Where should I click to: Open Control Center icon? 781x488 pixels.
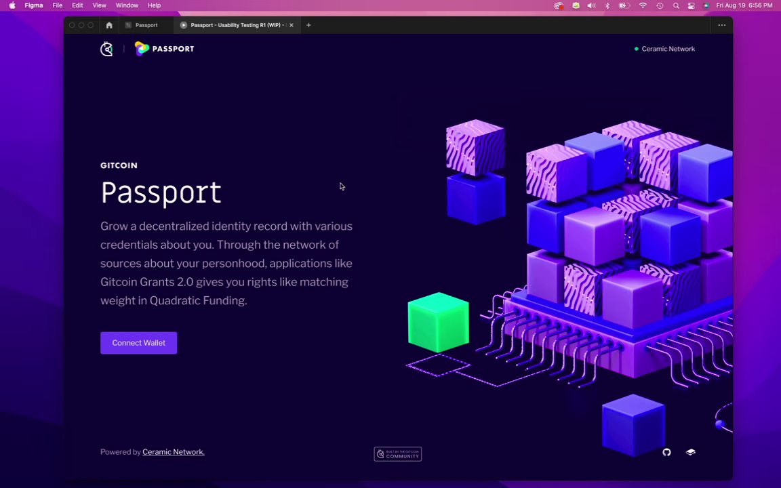click(x=692, y=5)
